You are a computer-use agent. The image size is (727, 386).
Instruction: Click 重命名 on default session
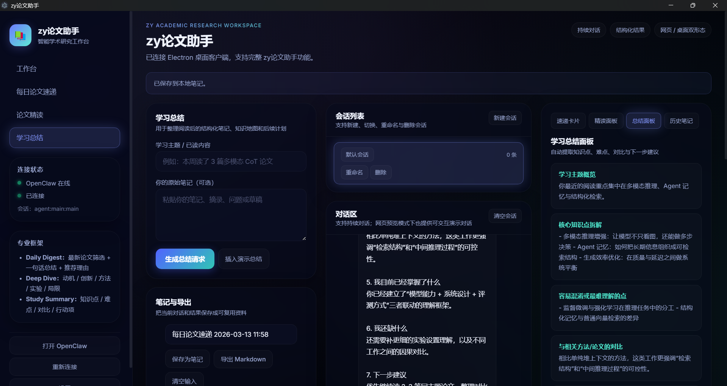(x=354, y=173)
